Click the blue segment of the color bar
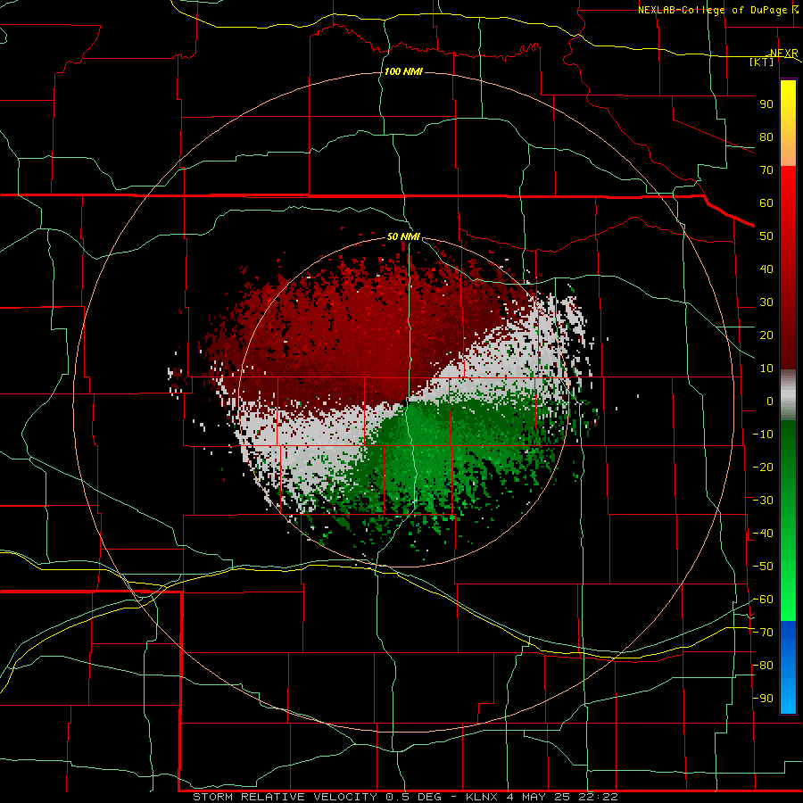Image resolution: width=803 pixels, height=803 pixels. click(x=788, y=666)
